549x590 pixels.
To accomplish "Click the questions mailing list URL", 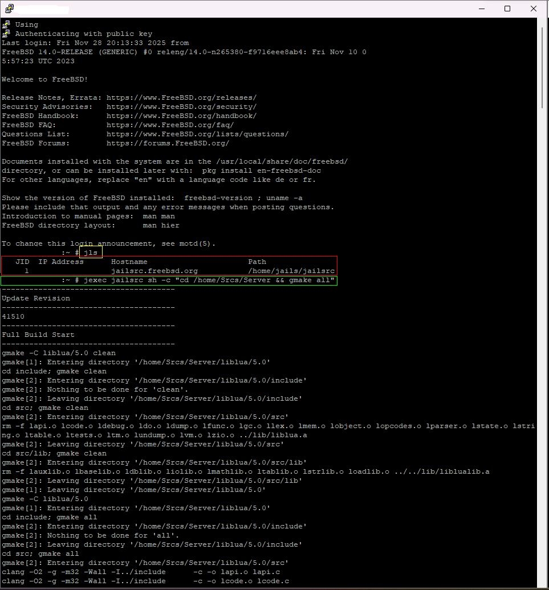I will point(197,134).
